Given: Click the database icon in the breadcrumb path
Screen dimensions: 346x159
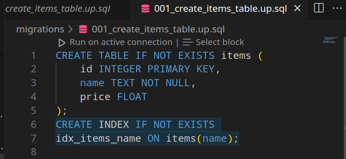Looking at the screenshot, I should click(x=83, y=29).
